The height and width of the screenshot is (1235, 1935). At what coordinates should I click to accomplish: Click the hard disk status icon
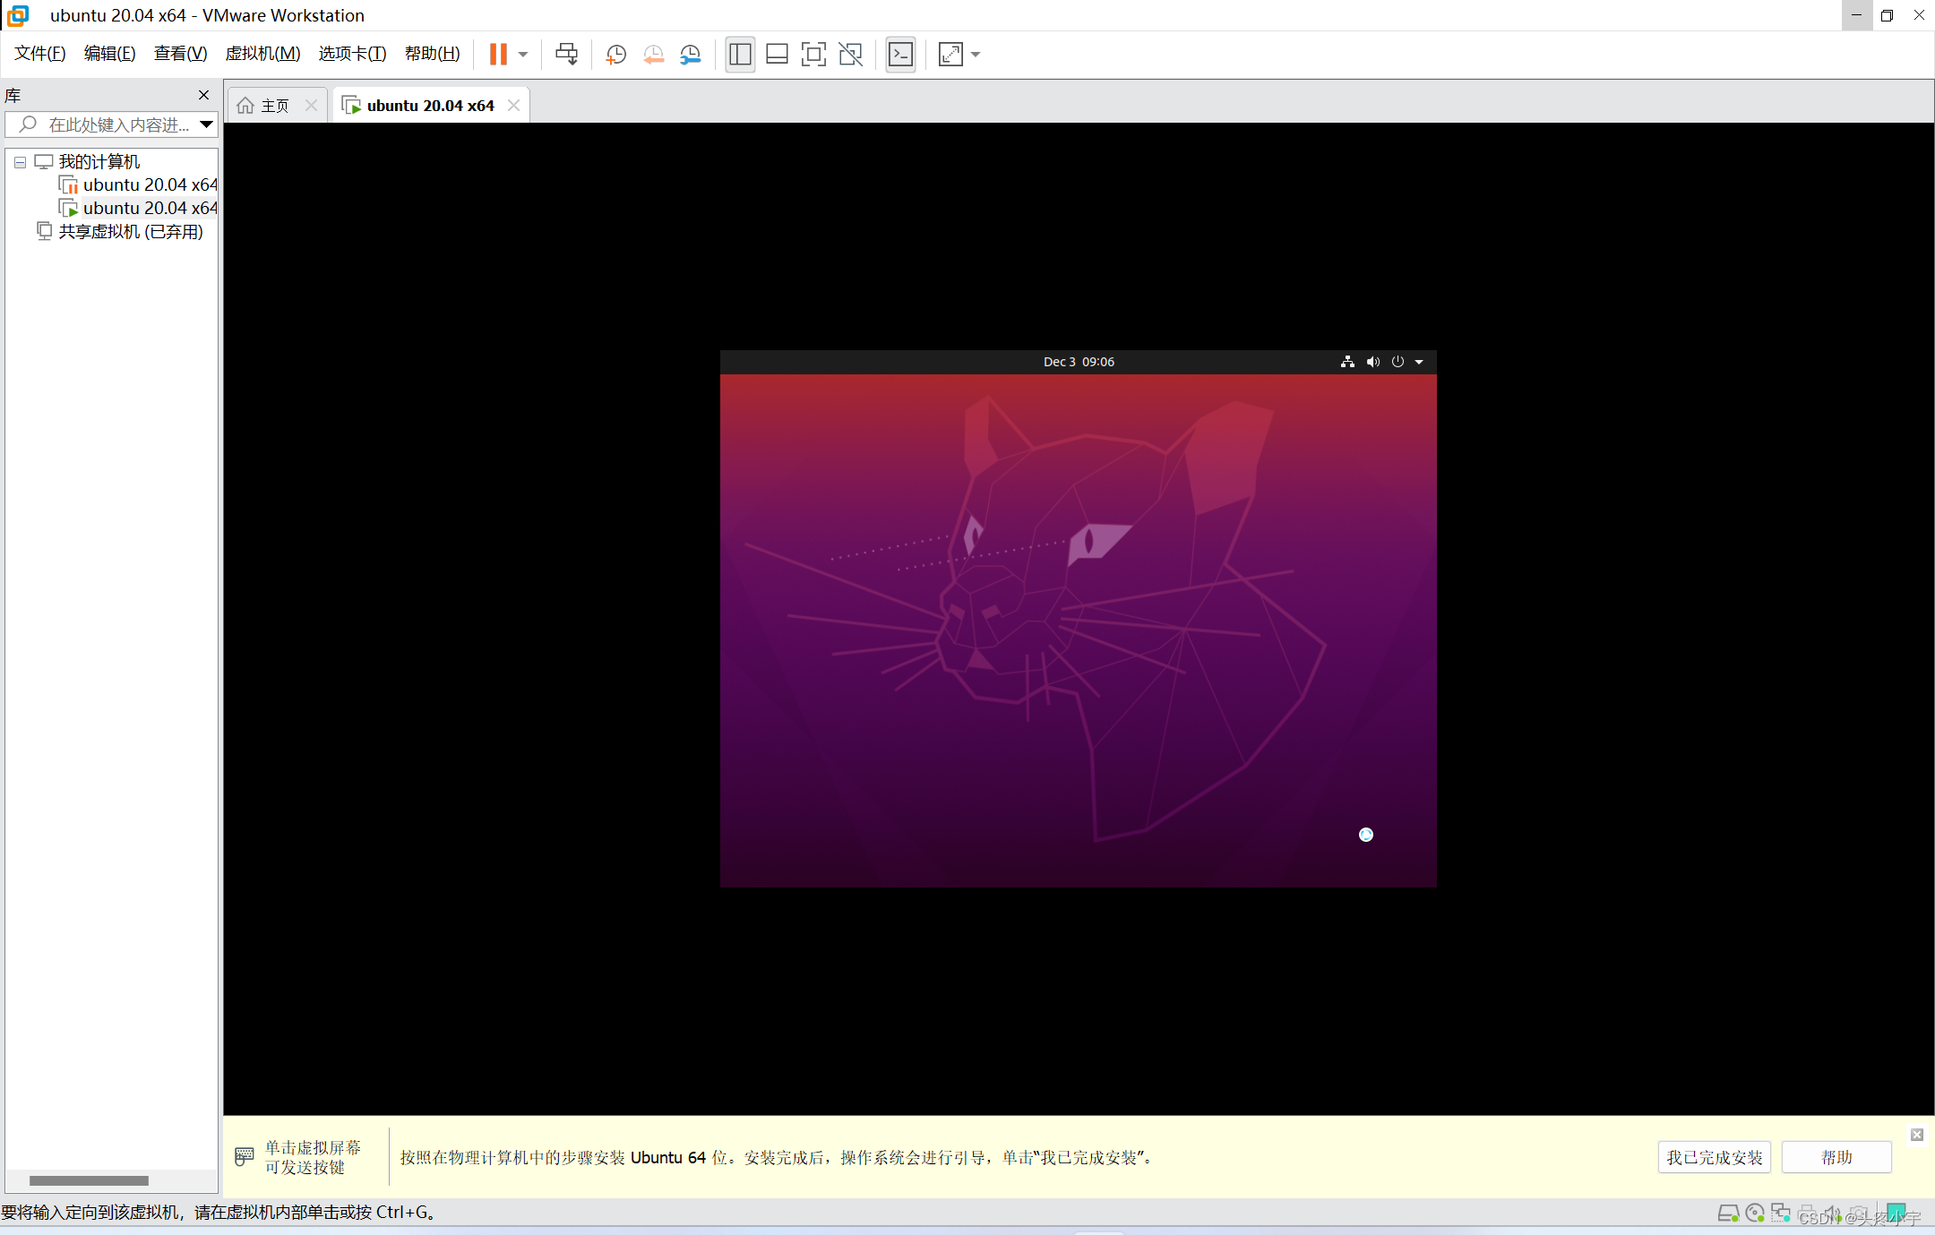1728,1214
